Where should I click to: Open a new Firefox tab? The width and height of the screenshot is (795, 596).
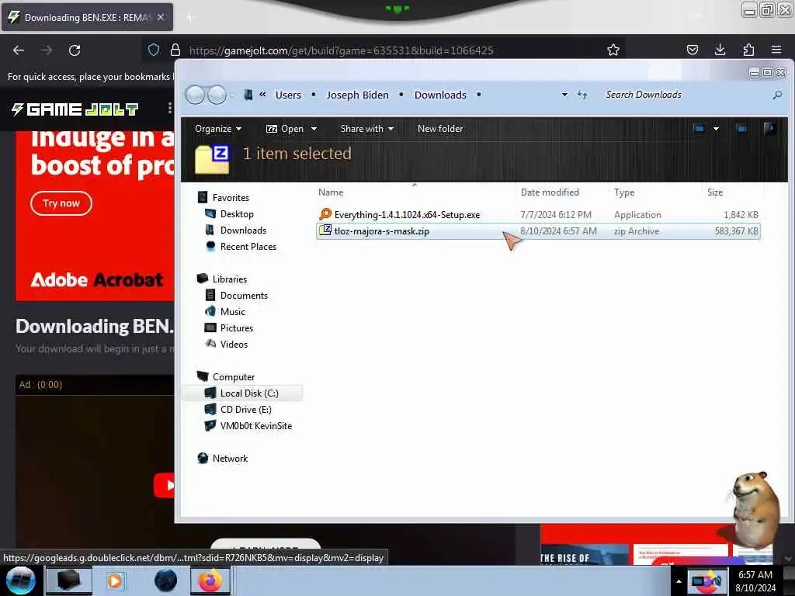pyautogui.click(x=190, y=18)
